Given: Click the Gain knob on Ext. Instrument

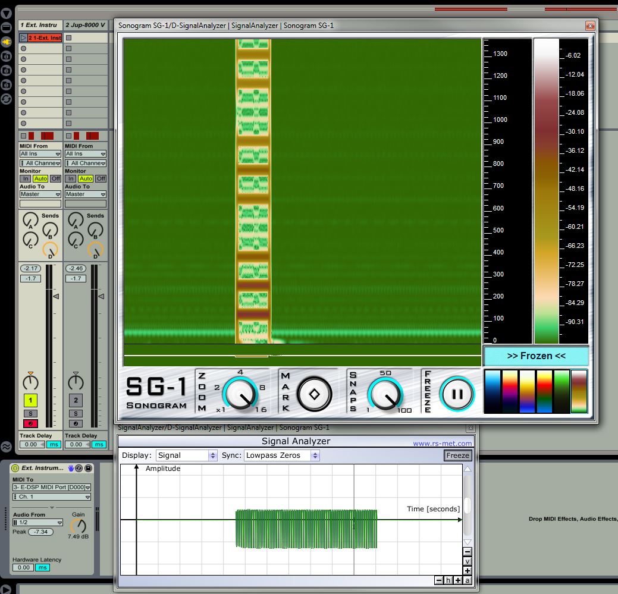Looking at the screenshot, I should tap(79, 526).
